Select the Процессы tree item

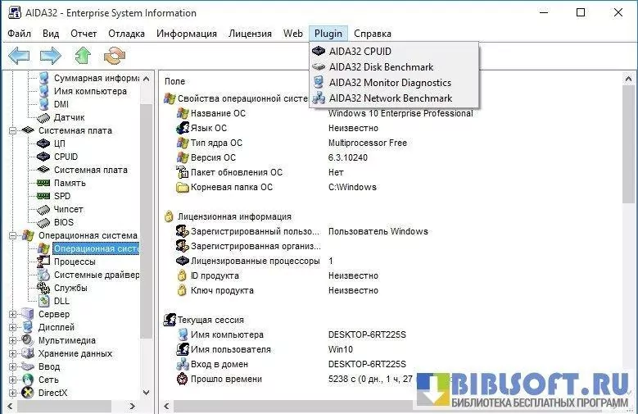75,262
